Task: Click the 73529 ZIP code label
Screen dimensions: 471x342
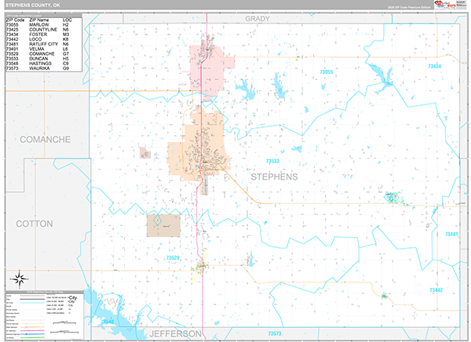Action: coord(173,257)
